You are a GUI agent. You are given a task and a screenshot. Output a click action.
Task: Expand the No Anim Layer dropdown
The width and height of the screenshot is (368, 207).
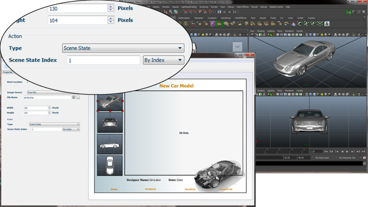(325, 158)
